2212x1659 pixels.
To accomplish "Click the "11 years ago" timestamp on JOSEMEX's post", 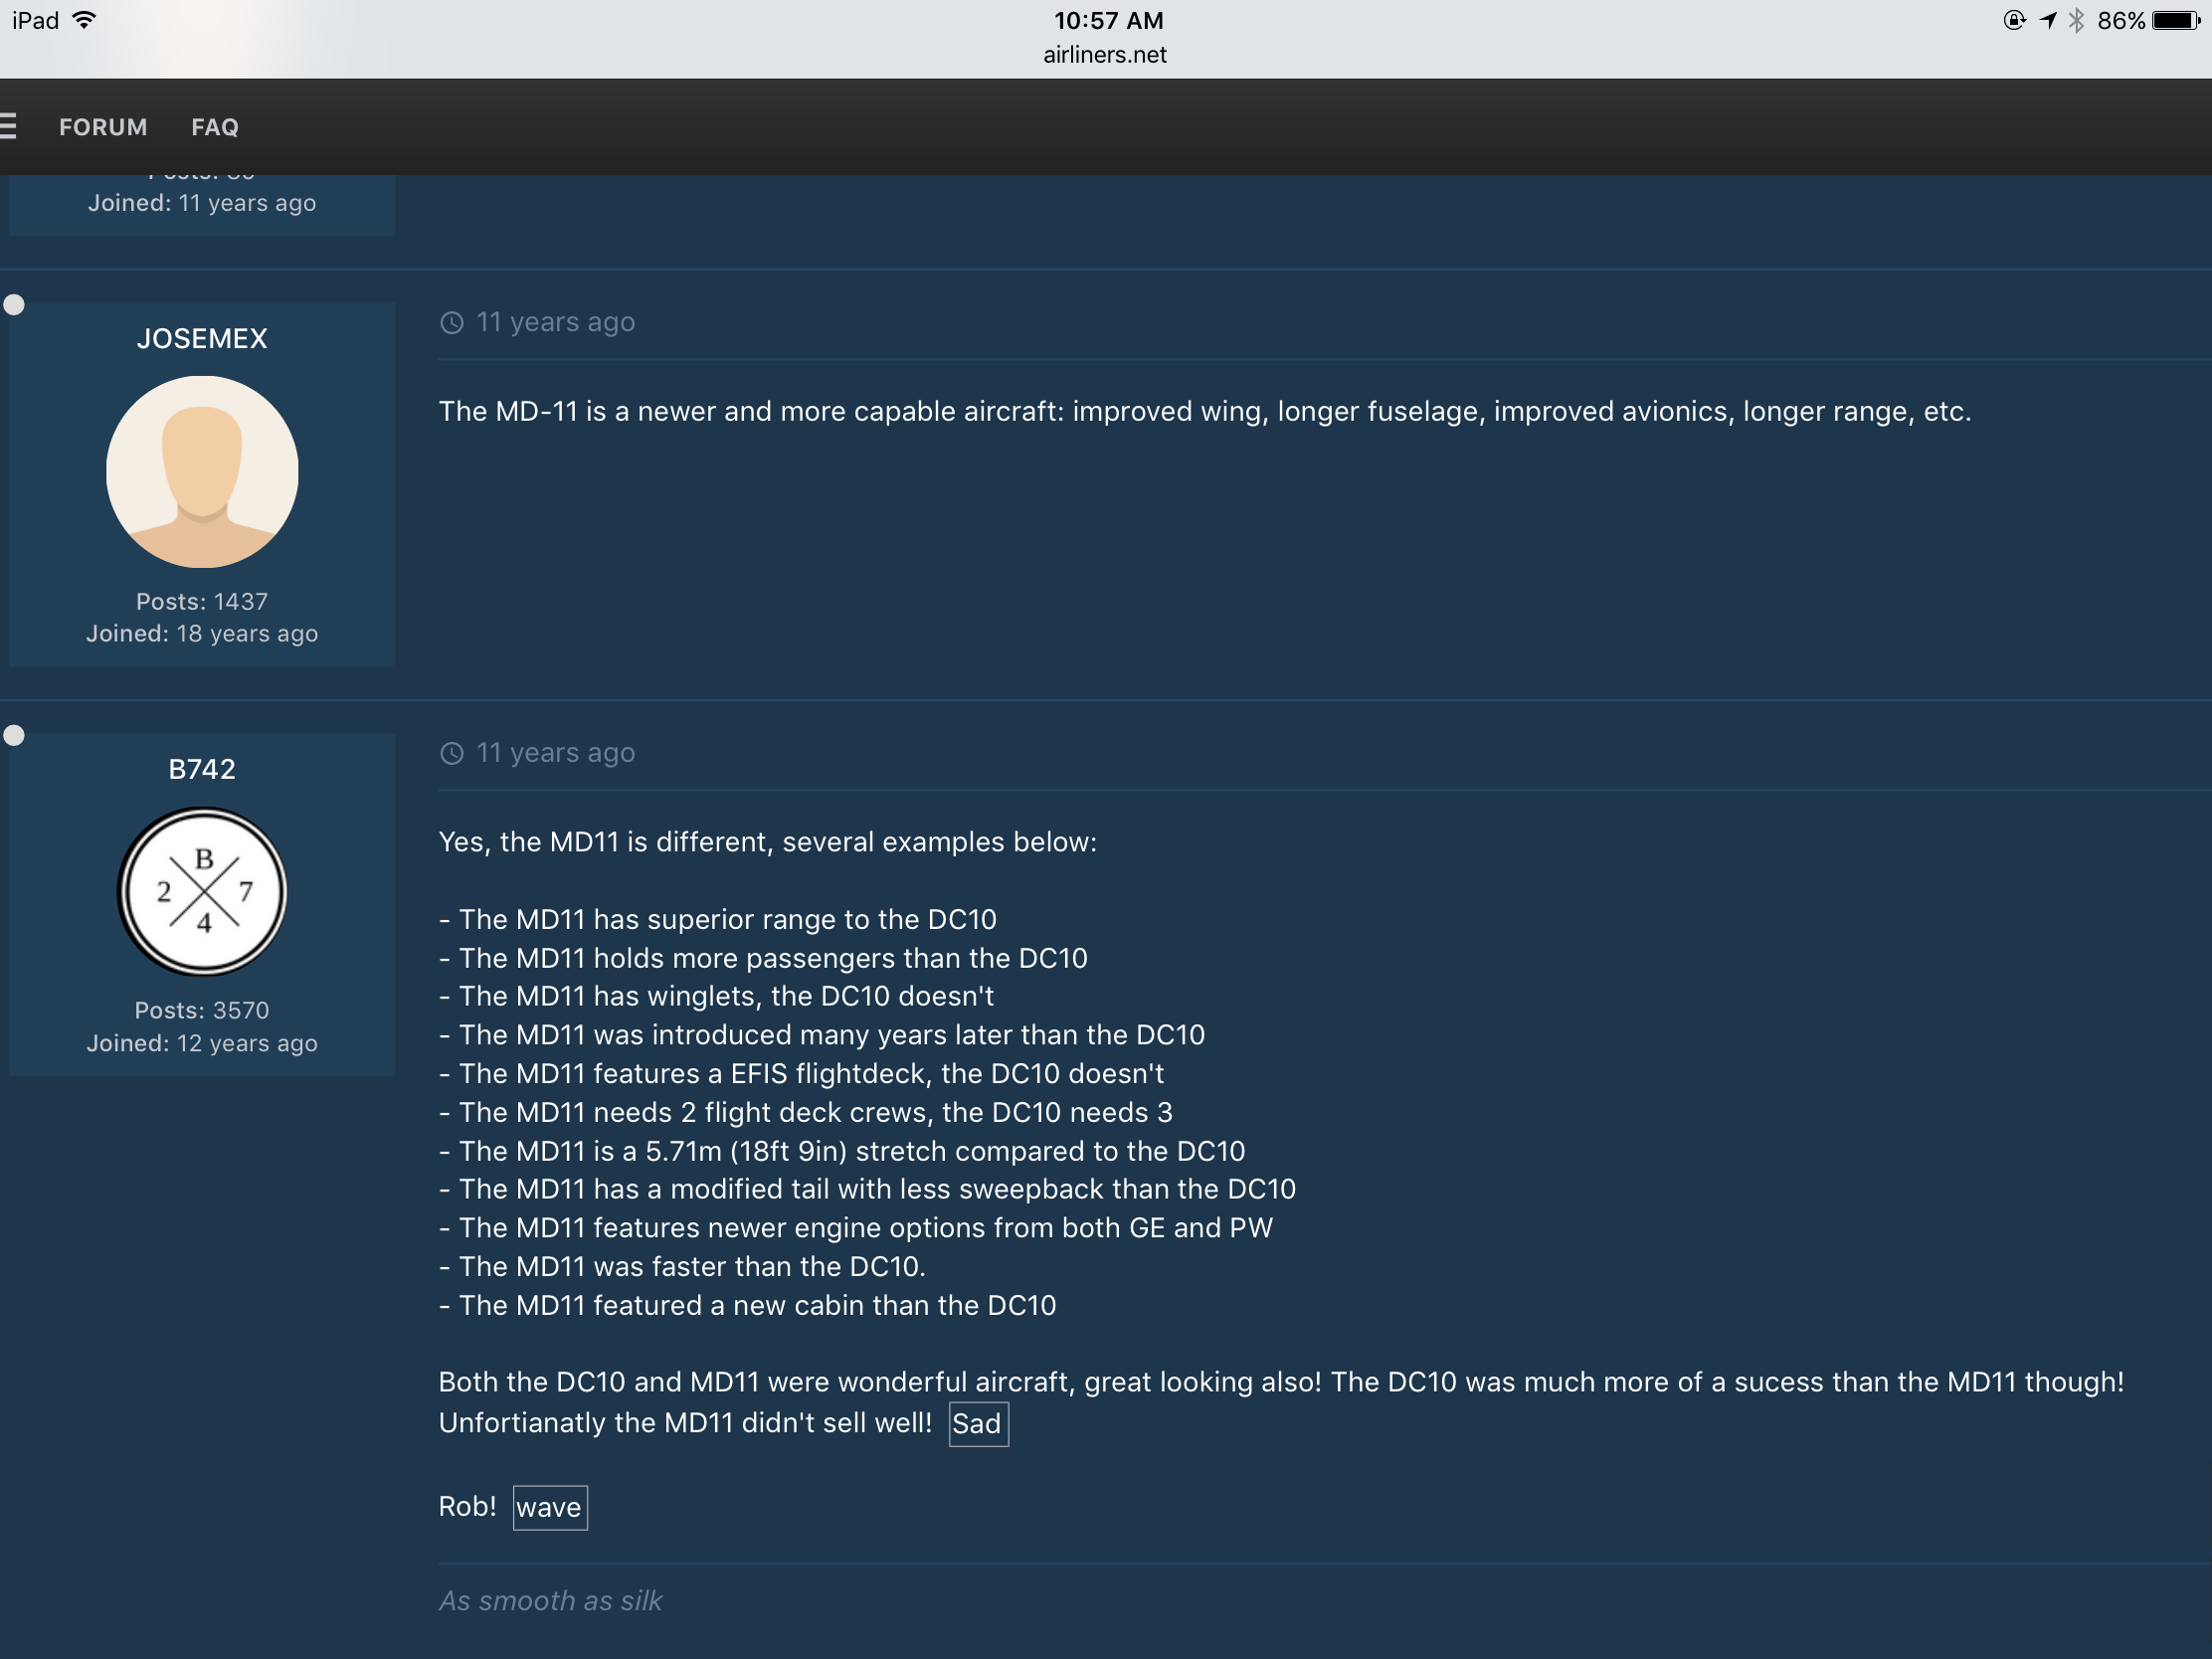I will pos(555,323).
